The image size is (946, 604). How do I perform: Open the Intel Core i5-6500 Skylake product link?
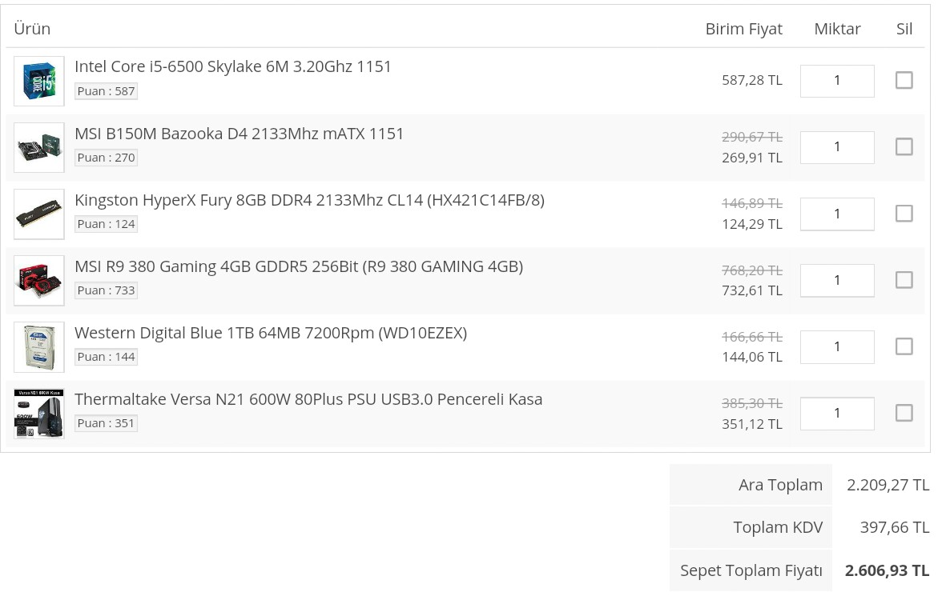[233, 67]
